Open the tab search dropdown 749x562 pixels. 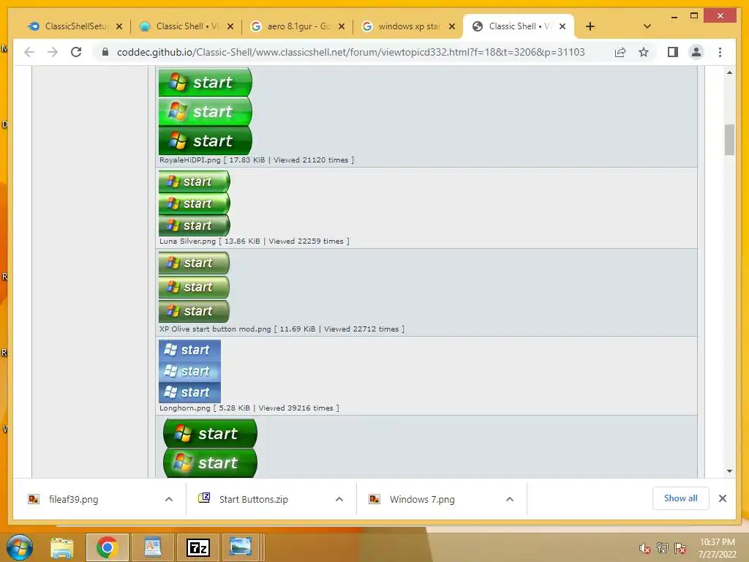pyautogui.click(x=647, y=26)
